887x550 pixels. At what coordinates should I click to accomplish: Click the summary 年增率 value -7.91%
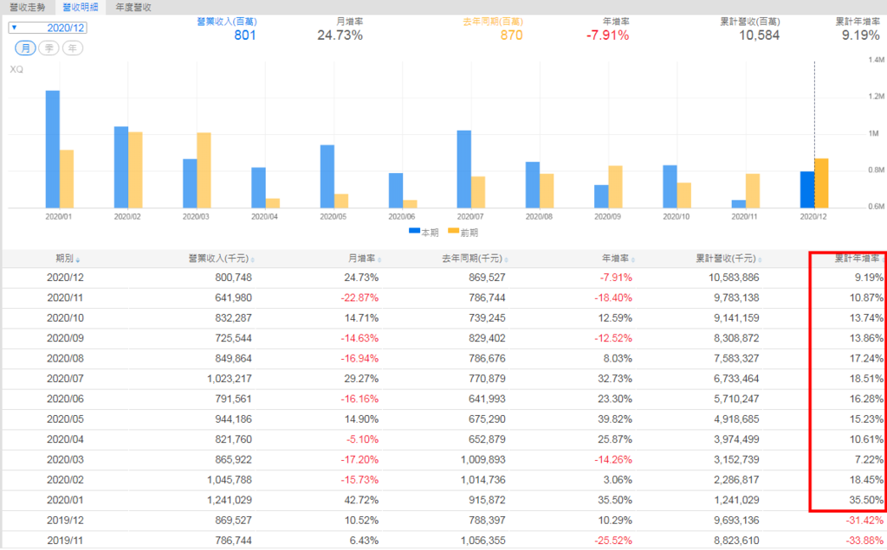(x=607, y=35)
